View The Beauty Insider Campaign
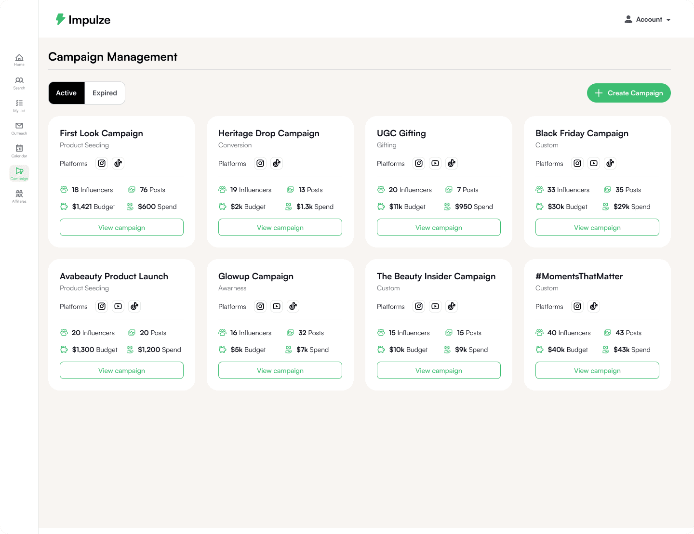Screen dimensions: 694x534 (x=439, y=370)
